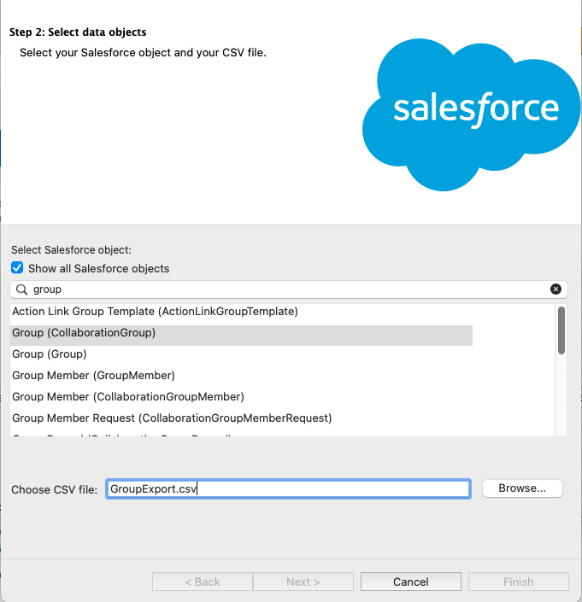Image resolution: width=582 pixels, height=602 pixels.
Task: Click the Salesforce cloud logo
Action: click(x=472, y=114)
